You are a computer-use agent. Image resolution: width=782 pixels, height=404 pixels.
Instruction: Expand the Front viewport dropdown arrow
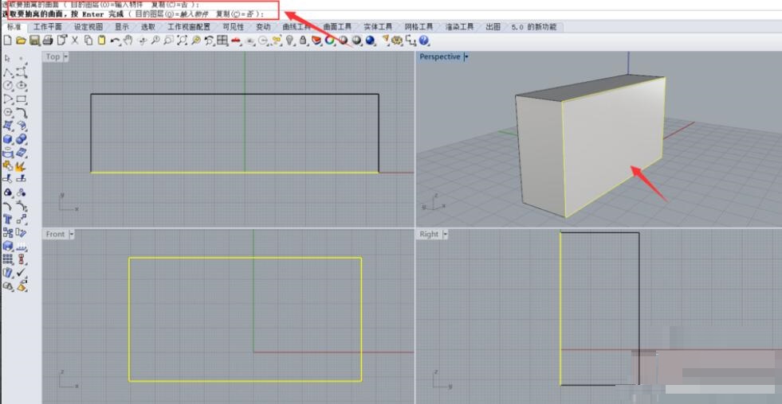coord(72,234)
